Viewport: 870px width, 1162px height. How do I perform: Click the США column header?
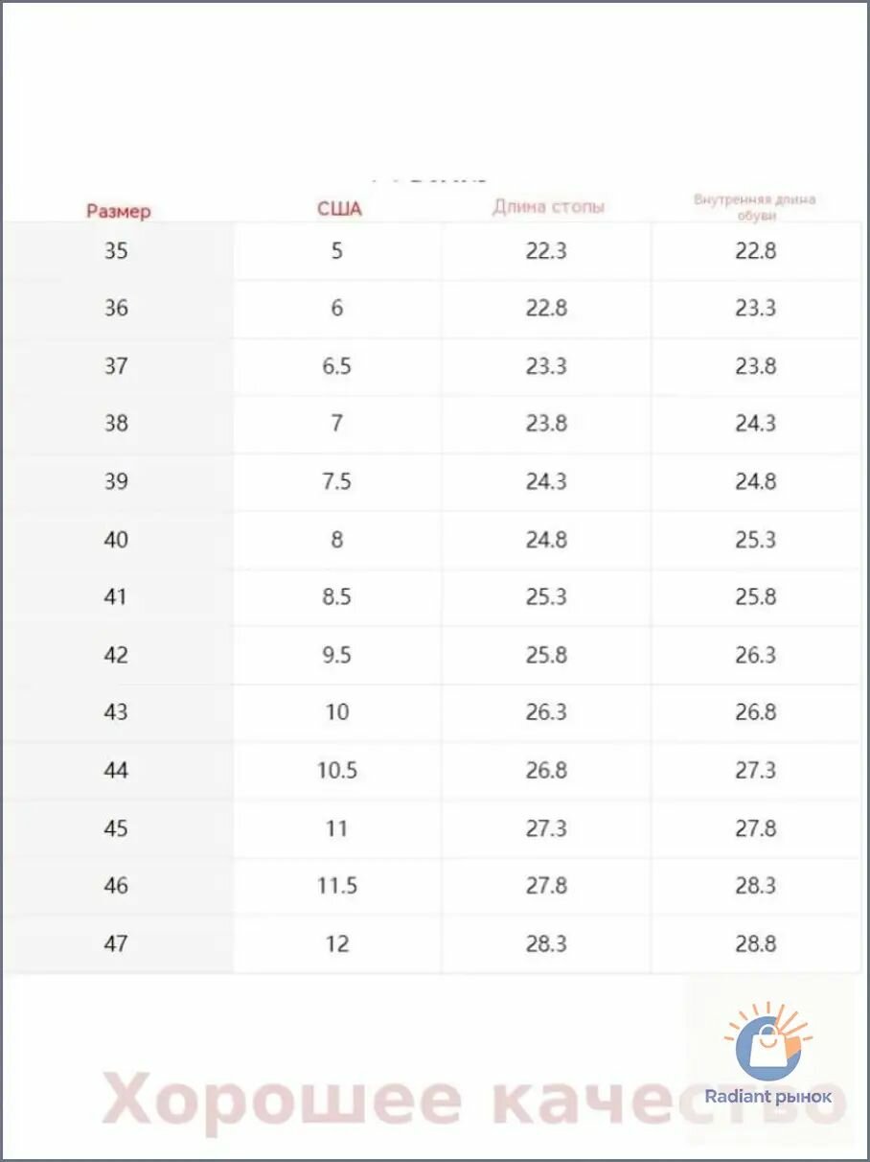click(340, 209)
